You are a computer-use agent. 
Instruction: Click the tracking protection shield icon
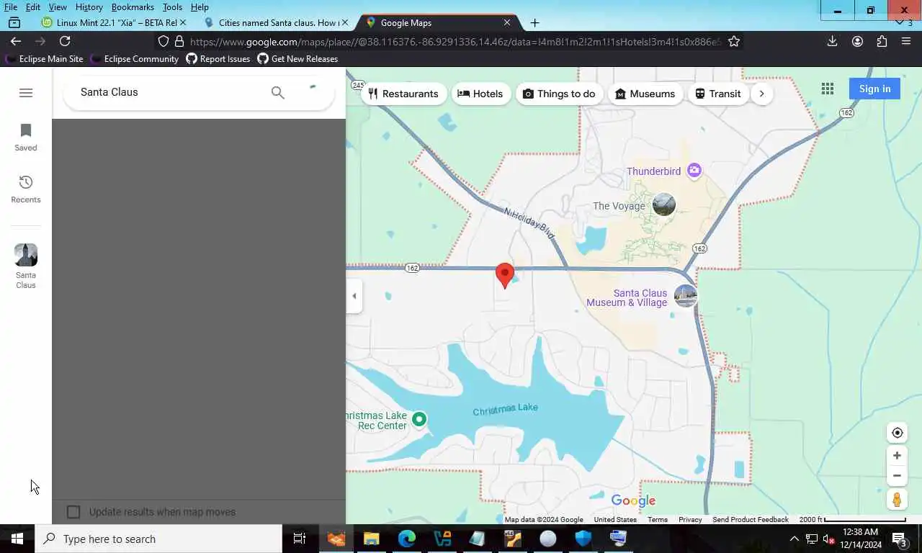coord(164,41)
